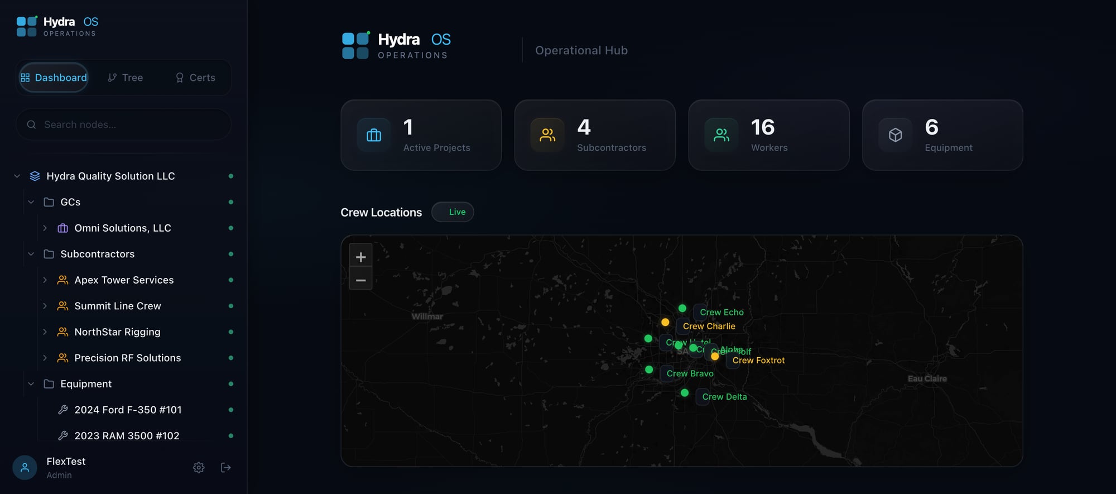1116x494 pixels.
Task: Click the main header Hydra OS logo
Action: tap(396, 46)
